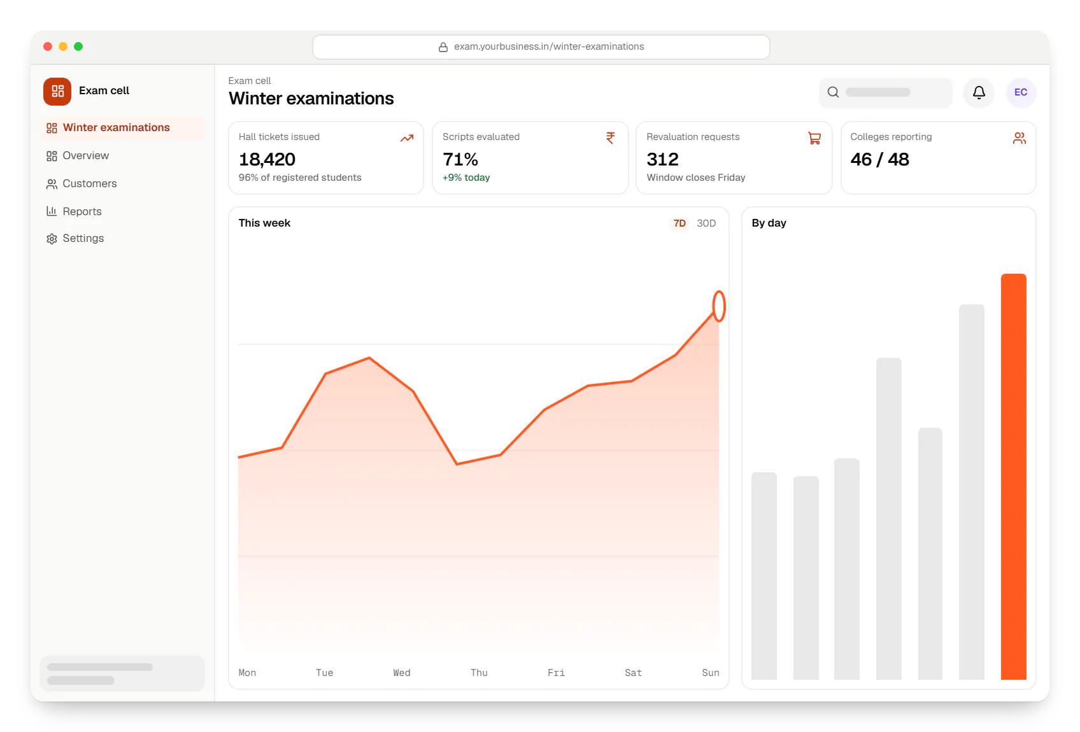Click the highlighted Sunday data point marker
The width and height of the screenshot is (1080, 732).
coord(719,306)
